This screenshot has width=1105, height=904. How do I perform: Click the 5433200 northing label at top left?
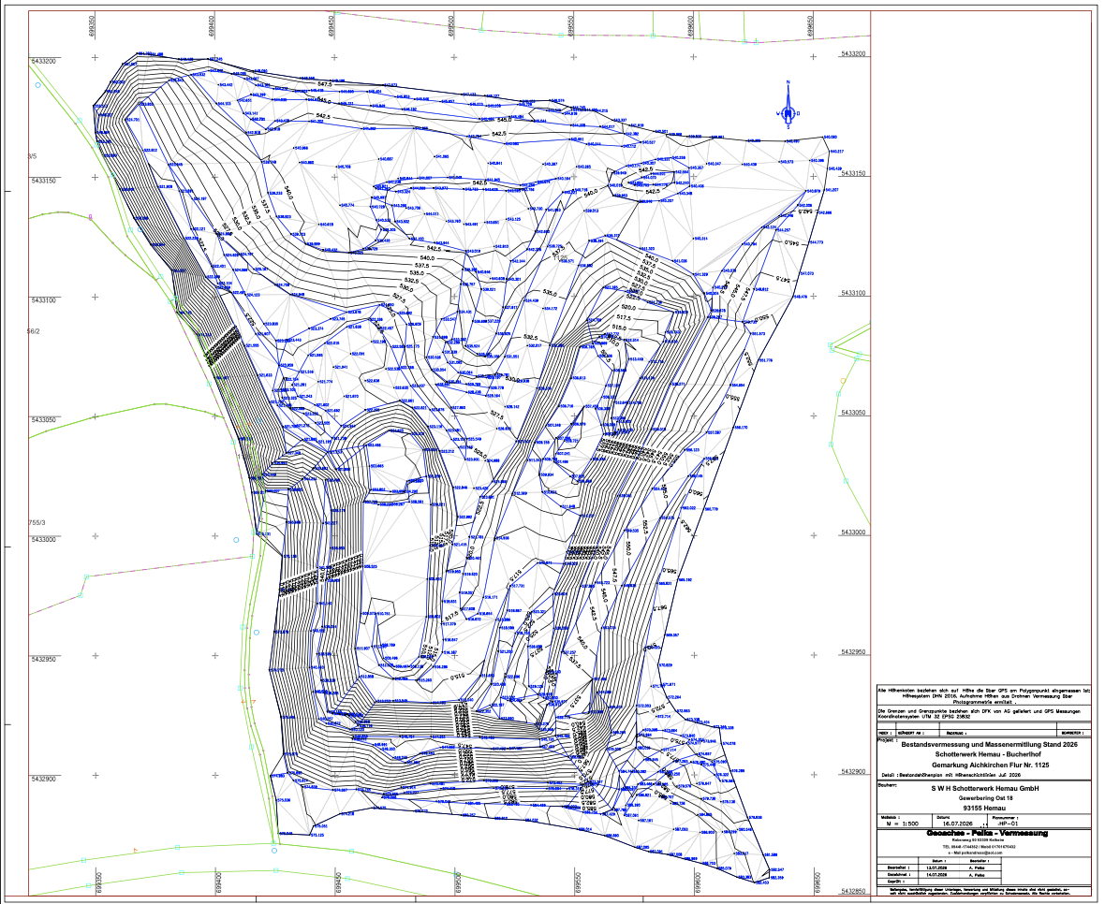(43, 61)
